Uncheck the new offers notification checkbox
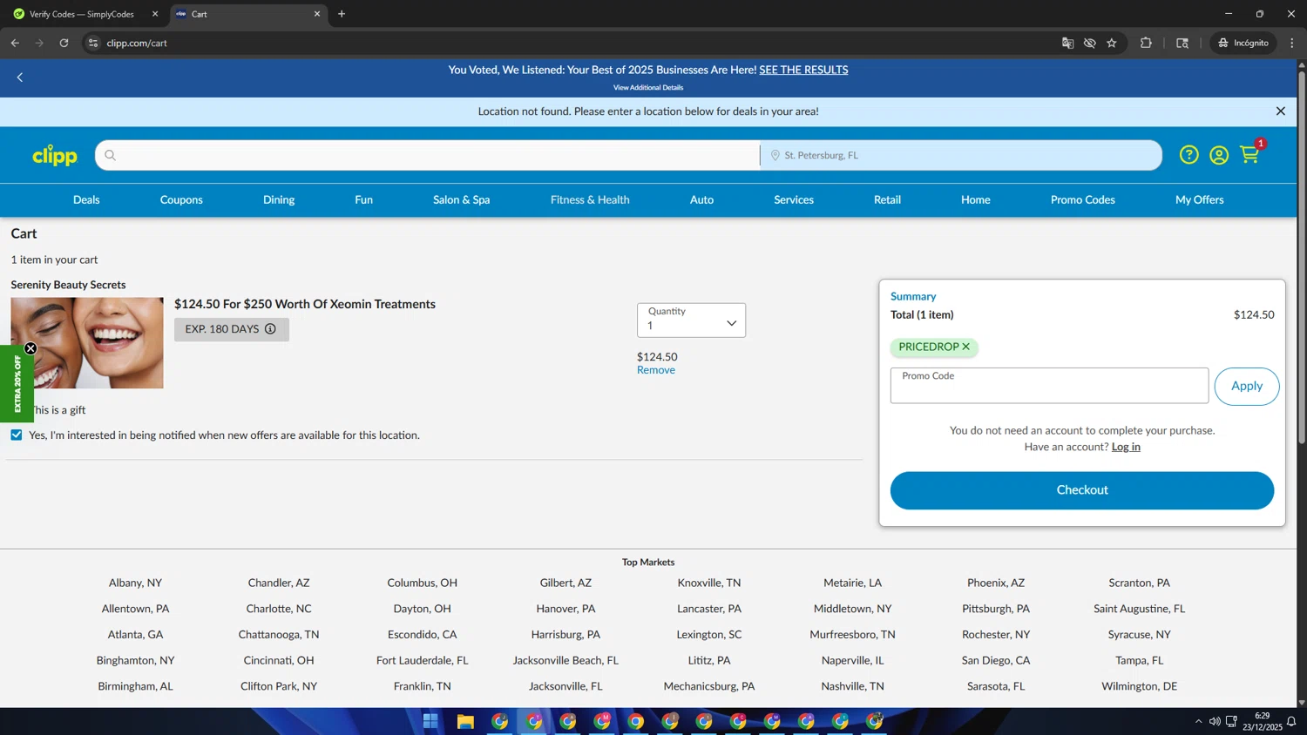 [x=17, y=435]
